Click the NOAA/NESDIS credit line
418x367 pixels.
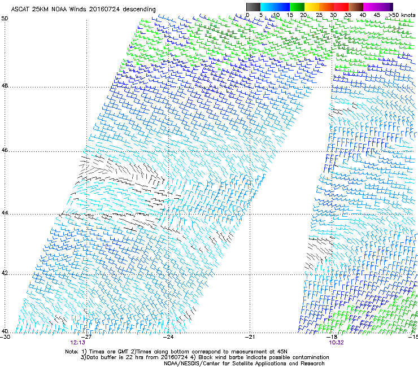point(244,364)
